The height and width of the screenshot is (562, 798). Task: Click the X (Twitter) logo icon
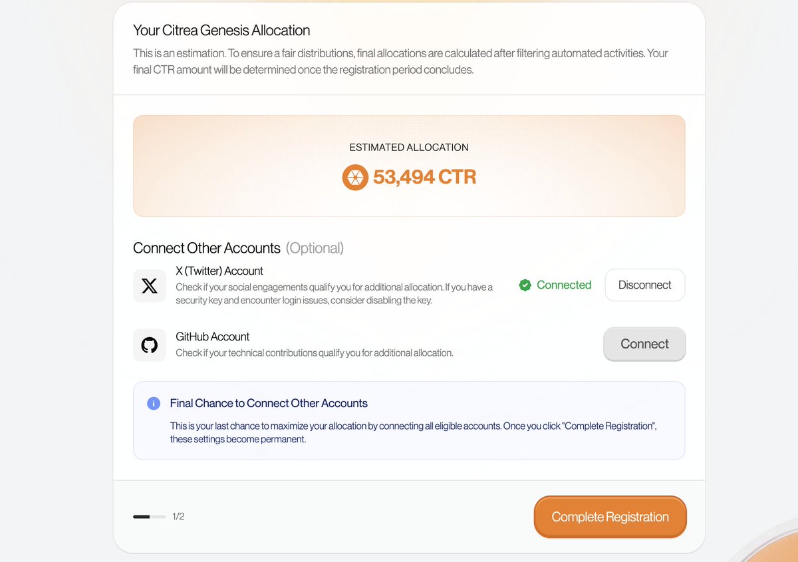pyautogui.click(x=150, y=286)
